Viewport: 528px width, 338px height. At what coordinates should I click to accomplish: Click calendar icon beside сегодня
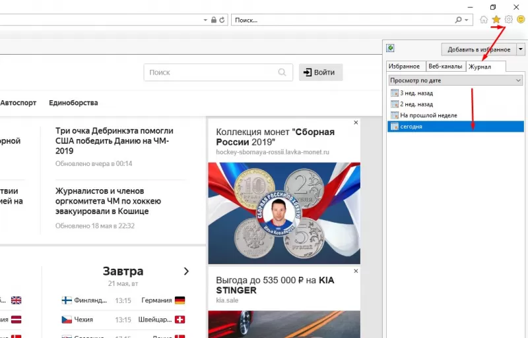click(x=394, y=127)
